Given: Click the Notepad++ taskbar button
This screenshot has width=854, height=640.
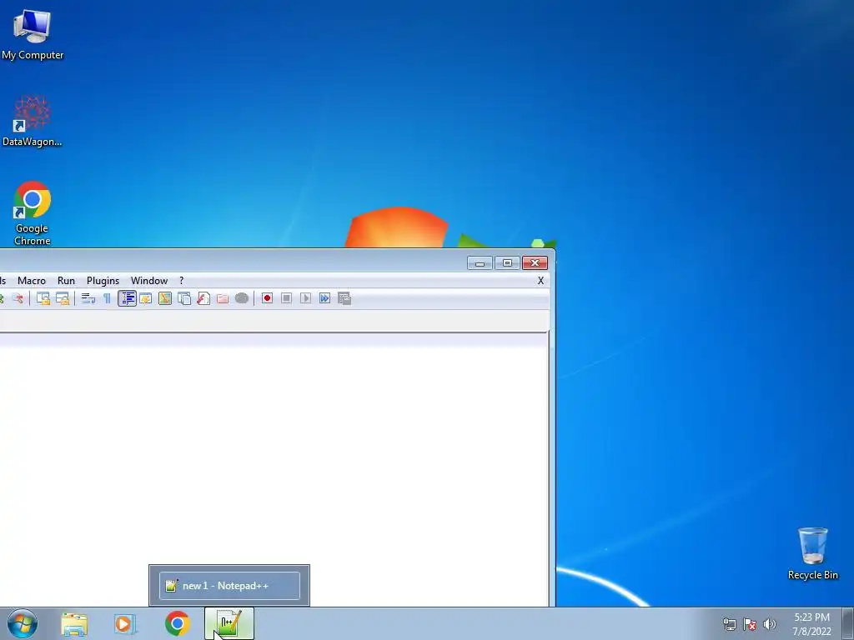Looking at the screenshot, I should [229, 623].
